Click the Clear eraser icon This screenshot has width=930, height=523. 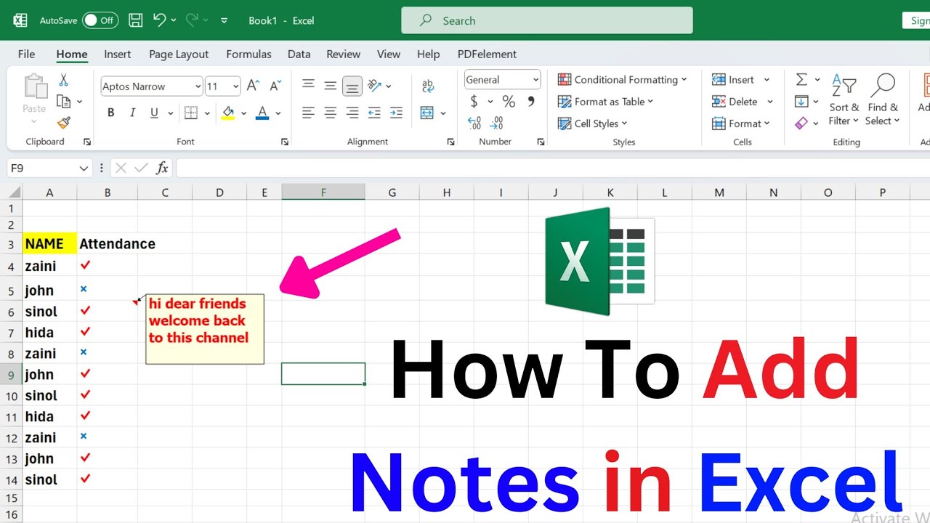pyautogui.click(x=801, y=123)
